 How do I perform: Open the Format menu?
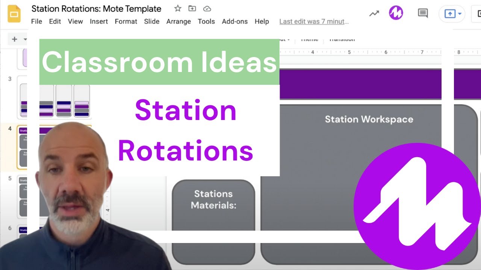tap(126, 21)
